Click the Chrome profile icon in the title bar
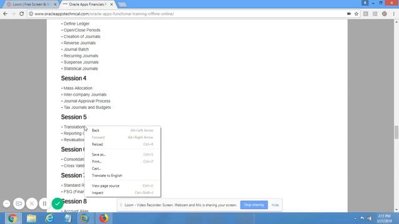Viewport: 399px width, 224px height. click(365, 2)
